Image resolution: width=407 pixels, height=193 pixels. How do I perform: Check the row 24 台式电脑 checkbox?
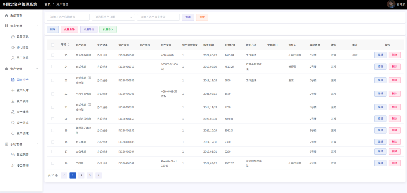(x=53, y=67)
